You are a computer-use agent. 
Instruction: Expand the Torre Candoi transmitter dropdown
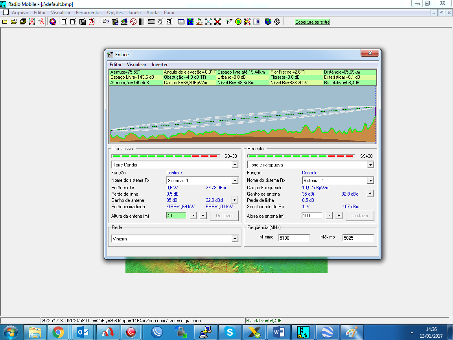click(235, 165)
